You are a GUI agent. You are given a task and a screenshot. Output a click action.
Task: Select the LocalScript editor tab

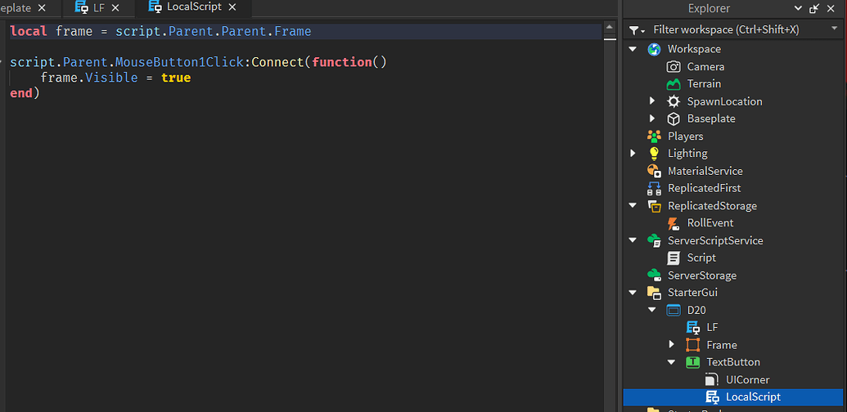coord(194,7)
